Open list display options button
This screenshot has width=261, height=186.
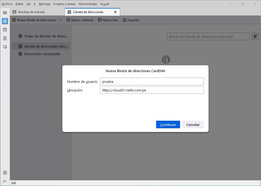pyautogui.click(x=255, y=37)
